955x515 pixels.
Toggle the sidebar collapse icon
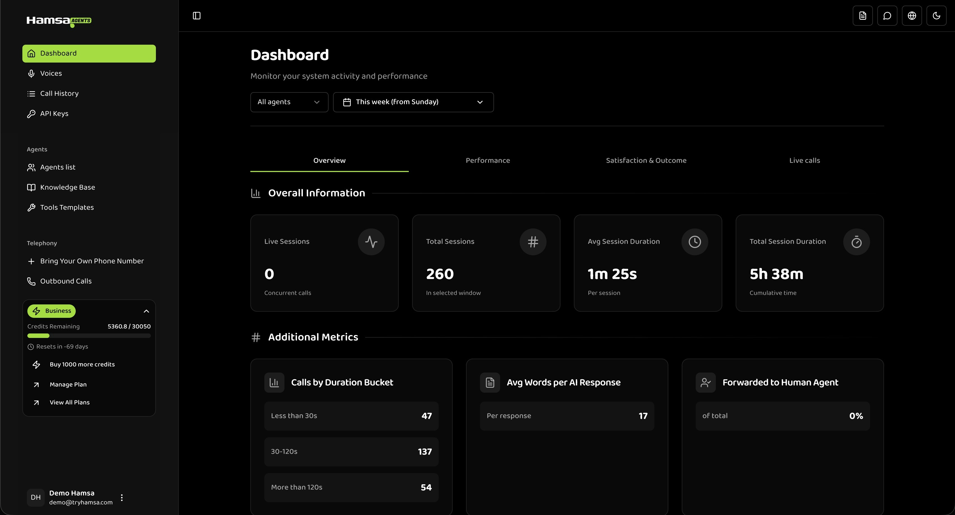tap(196, 16)
